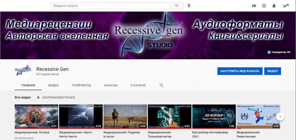Open the О канале tab
This screenshot has width=296, height=140.
pyautogui.click(x=138, y=85)
